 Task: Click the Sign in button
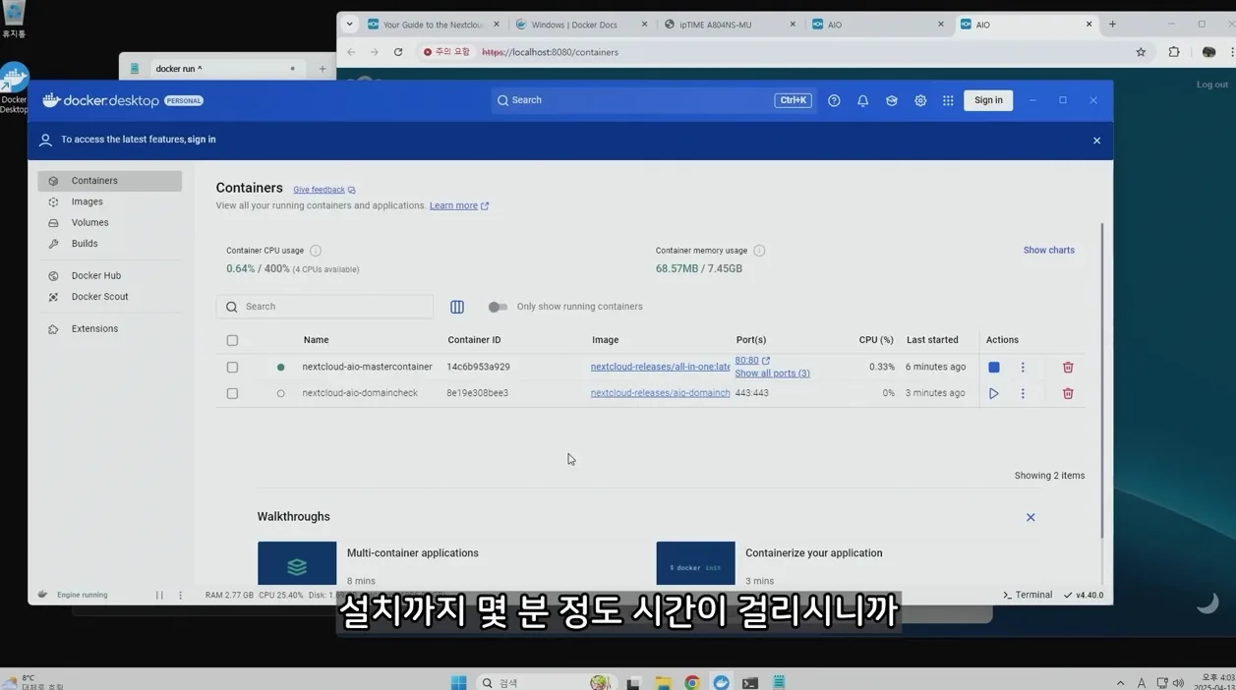click(988, 100)
